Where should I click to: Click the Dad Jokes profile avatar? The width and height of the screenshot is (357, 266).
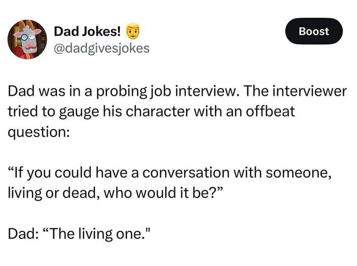[x=28, y=40]
